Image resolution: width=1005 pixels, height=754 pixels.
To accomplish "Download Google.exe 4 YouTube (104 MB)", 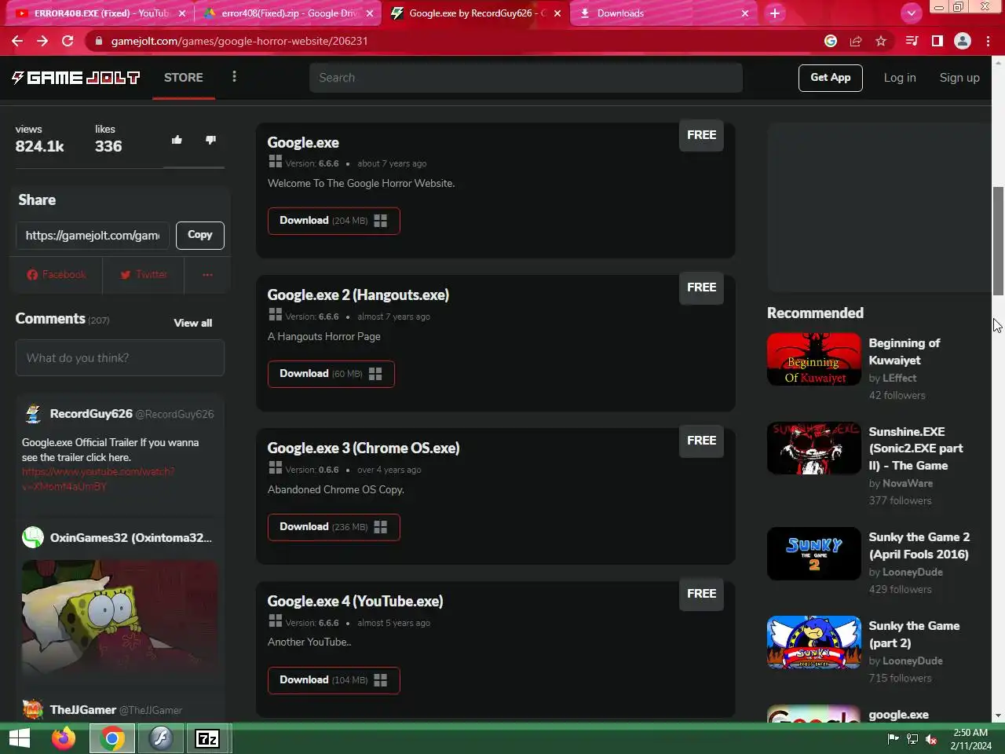I will 334,680.
